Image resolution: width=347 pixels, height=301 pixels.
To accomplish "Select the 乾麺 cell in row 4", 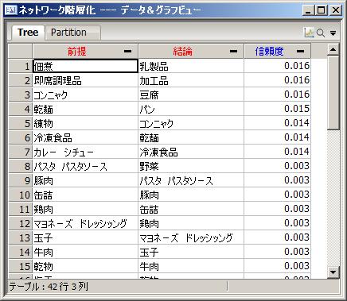I will (x=85, y=109).
